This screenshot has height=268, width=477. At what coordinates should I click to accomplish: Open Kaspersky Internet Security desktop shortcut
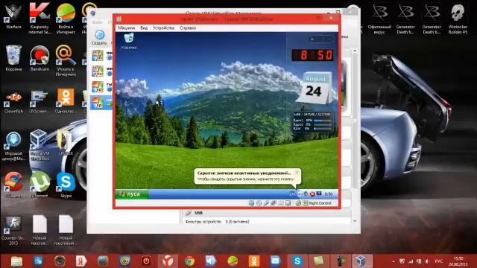pyautogui.click(x=40, y=18)
